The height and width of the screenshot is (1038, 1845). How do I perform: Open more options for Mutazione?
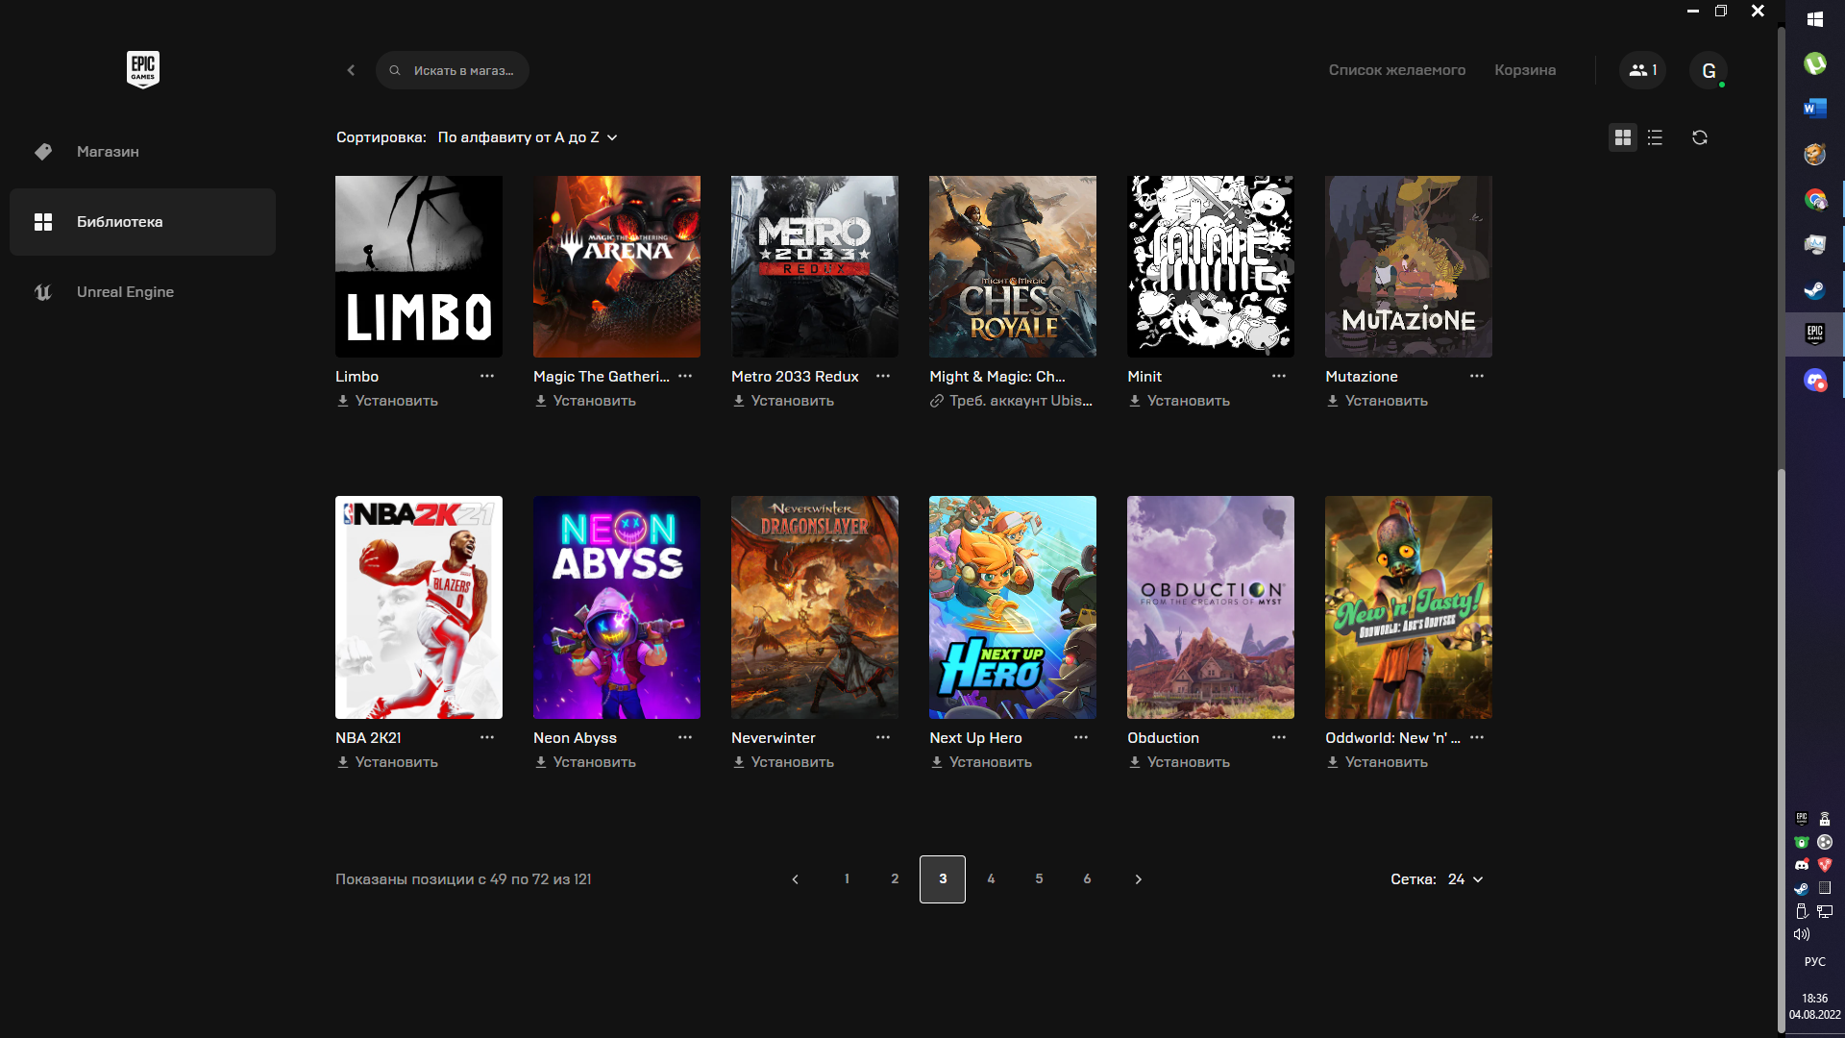pos(1477,376)
